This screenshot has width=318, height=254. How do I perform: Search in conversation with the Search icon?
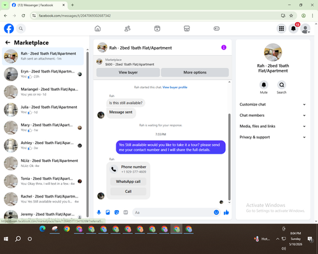(x=282, y=85)
